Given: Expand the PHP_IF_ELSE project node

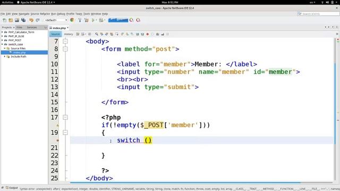Looking at the screenshot, I should point(2,36).
